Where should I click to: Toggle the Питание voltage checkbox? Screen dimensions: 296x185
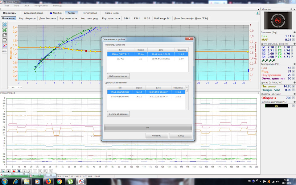(x=293, y=86)
